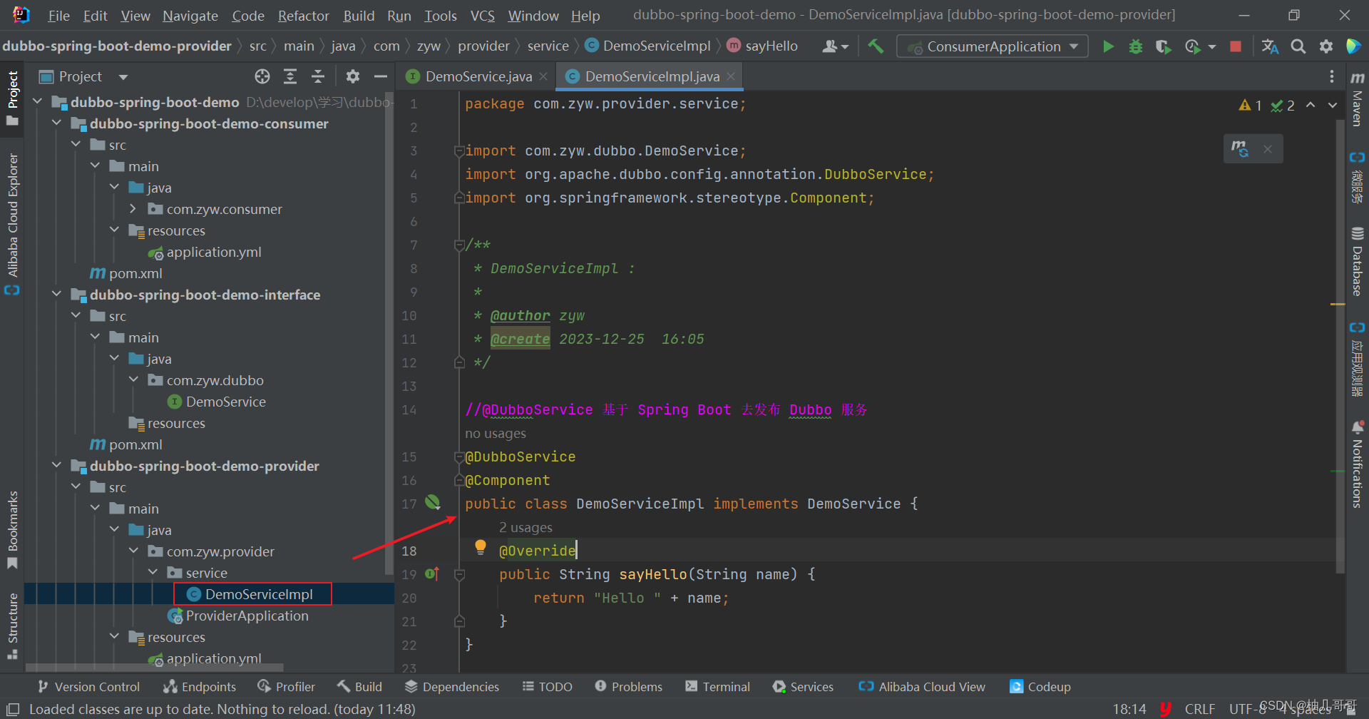Fold the Javadoc comment at line 7
This screenshot has width=1369, height=719.
pyautogui.click(x=460, y=245)
